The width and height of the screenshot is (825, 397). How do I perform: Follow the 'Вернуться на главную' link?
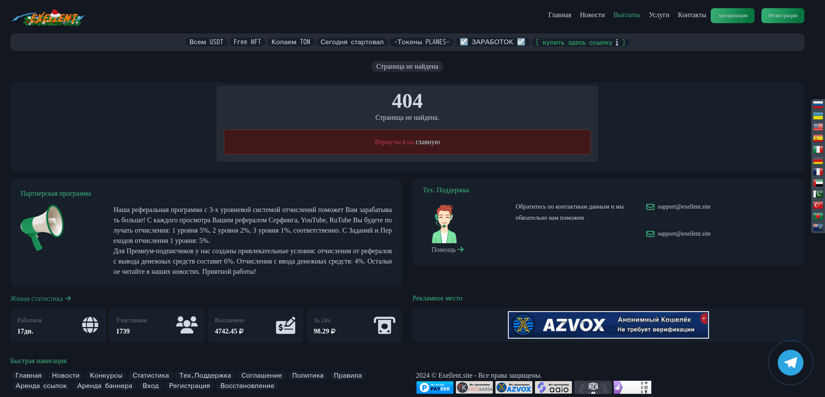(x=407, y=142)
